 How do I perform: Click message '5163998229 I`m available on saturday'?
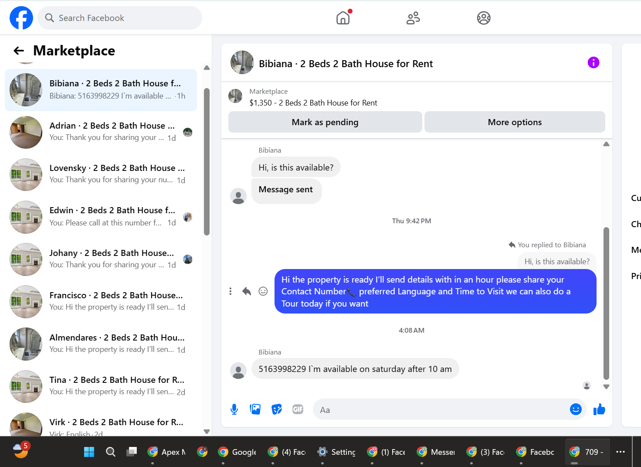click(355, 369)
